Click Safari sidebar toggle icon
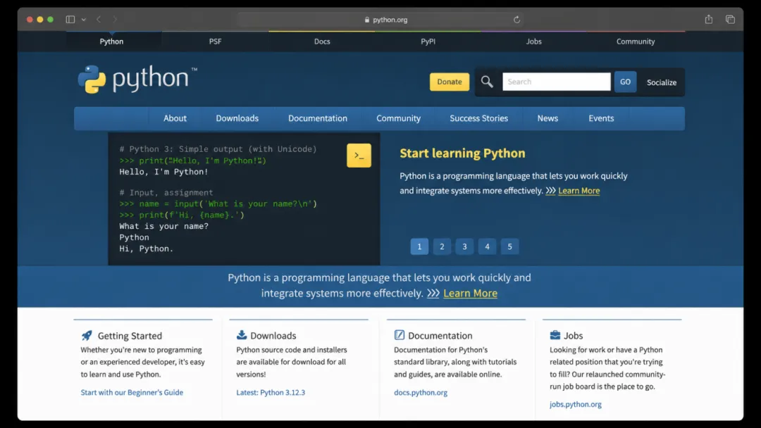The width and height of the screenshot is (761, 428). tap(70, 20)
